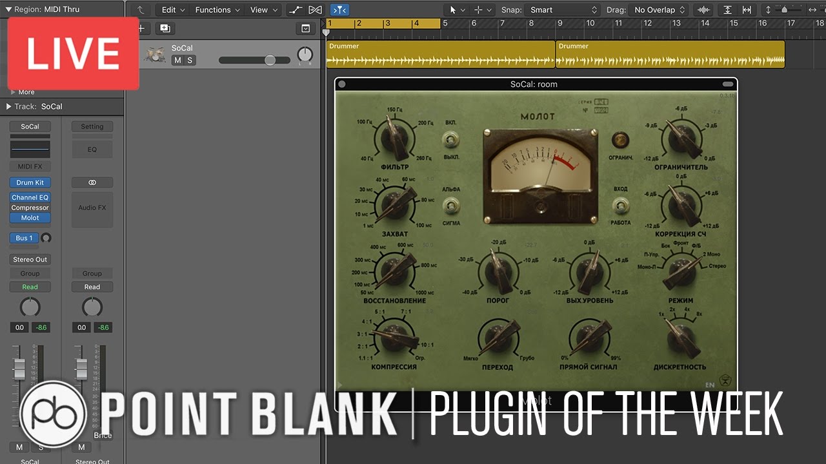The width and height of the screenshot is (826, 464).
Task: Open the pointer left-click tool menu
Action: point(457,10)
